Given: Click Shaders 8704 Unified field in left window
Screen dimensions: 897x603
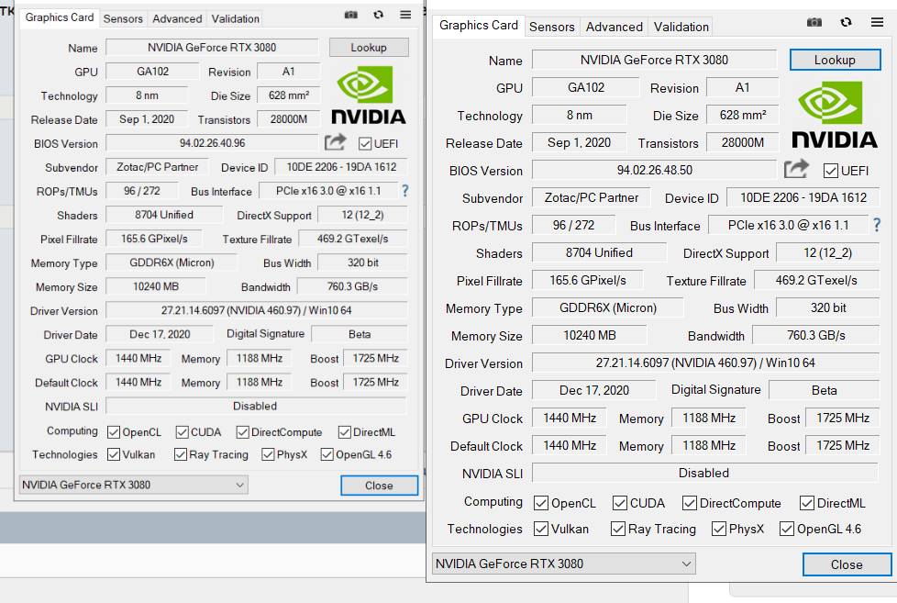Looking at the screenshot, I should coord(164,215).
